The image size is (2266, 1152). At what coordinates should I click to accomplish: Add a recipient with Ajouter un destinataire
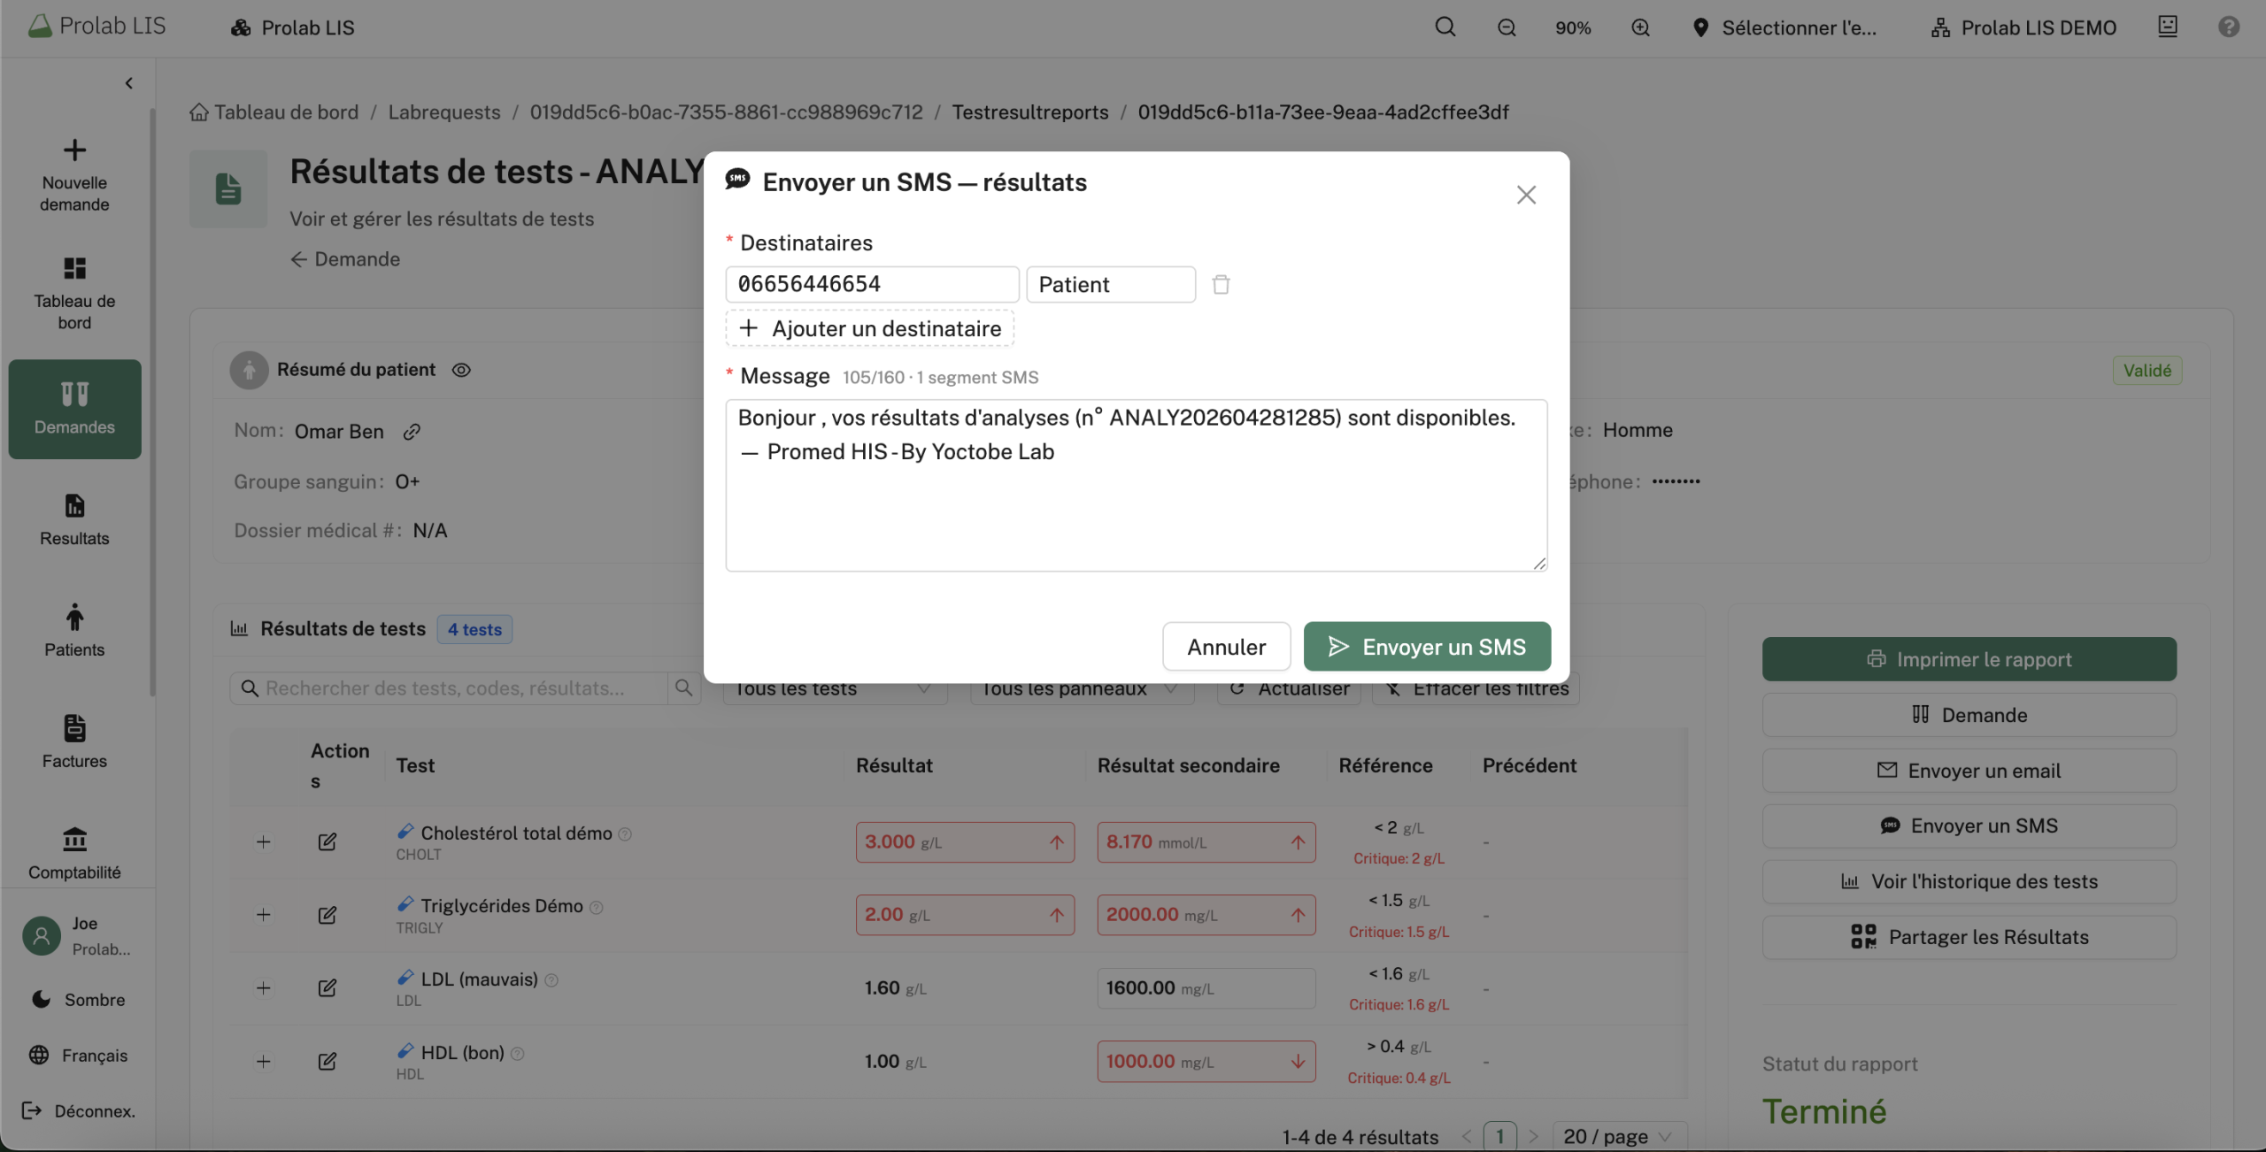click(870, 328)
